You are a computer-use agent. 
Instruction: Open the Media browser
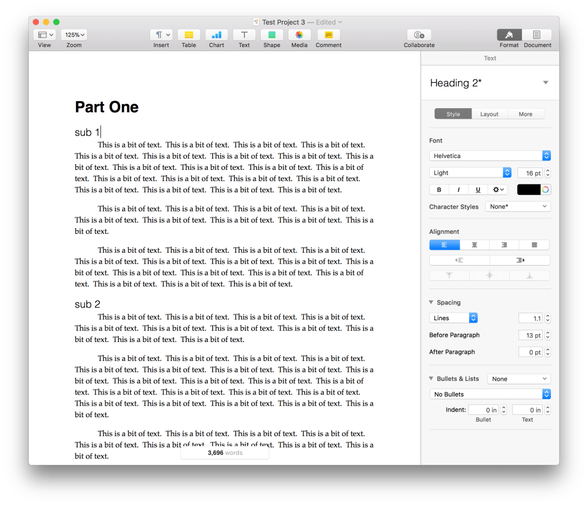tap(299, 36)
